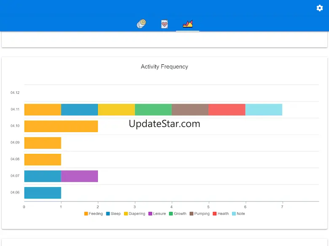
Task: Click the 04.08 date axis label
Action: pyautogui.click(x=15, y=159)
